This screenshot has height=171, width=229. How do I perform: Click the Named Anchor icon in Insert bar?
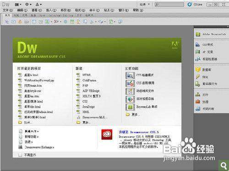[20, 21]
